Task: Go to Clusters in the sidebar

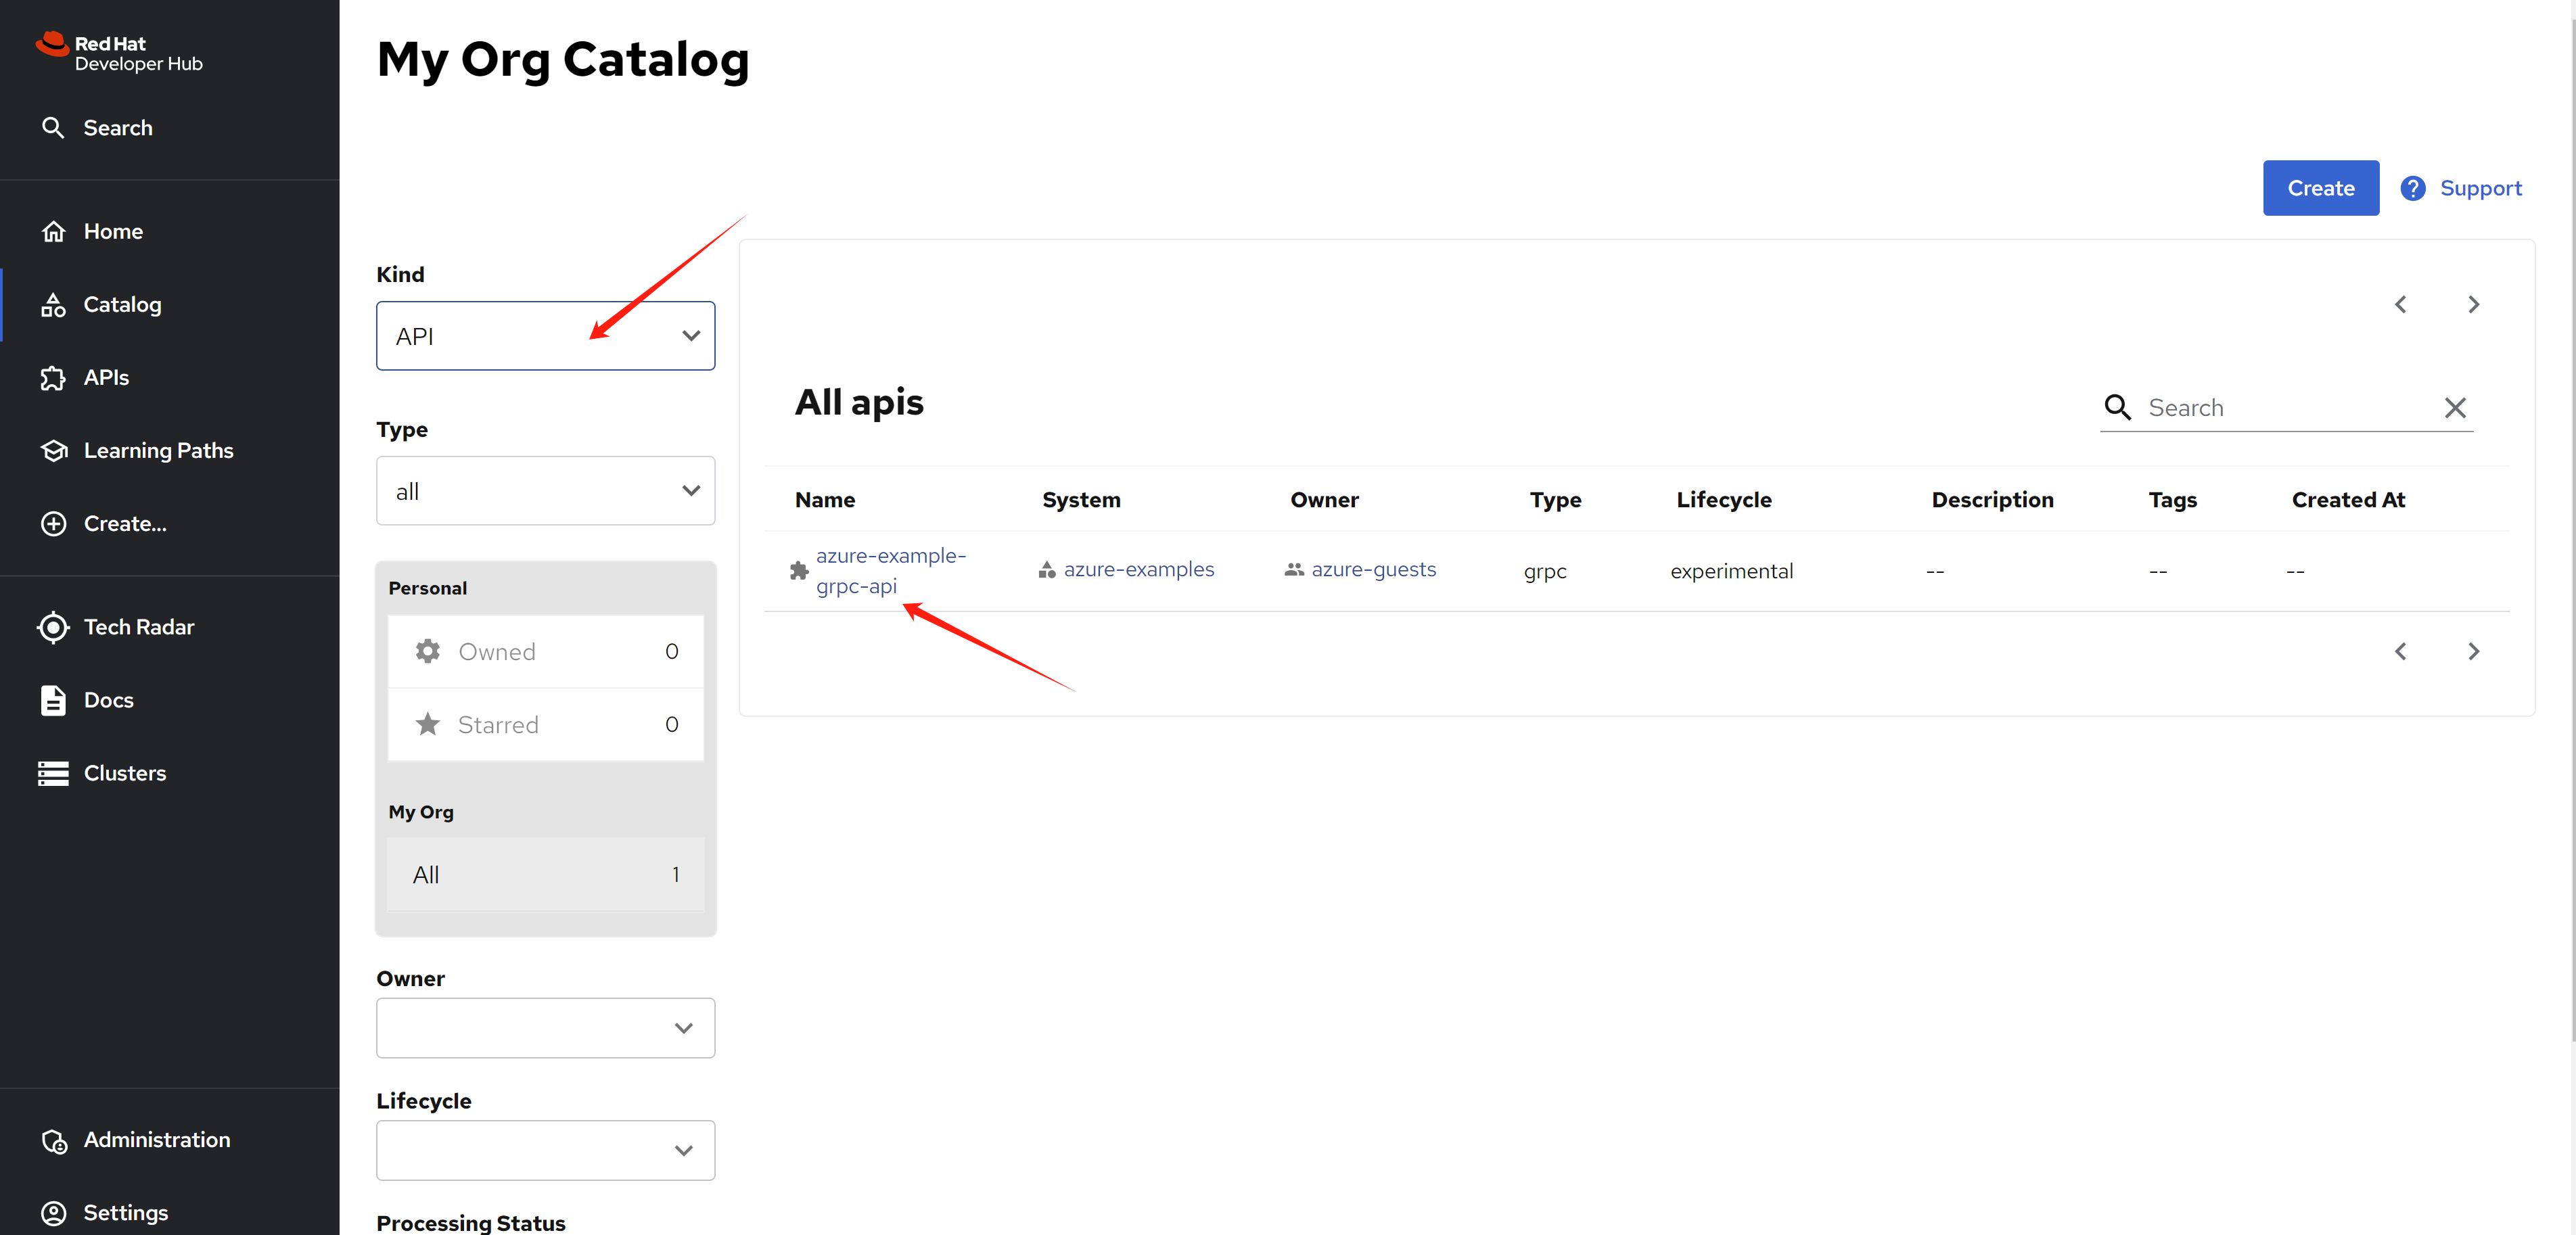Action: click(x=124, y=773)
